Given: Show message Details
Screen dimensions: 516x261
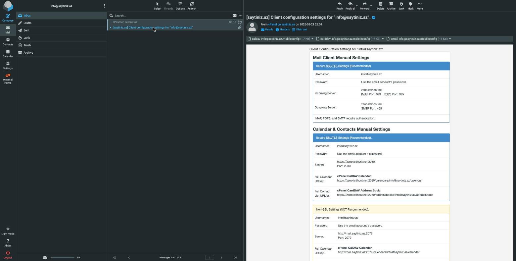Looking at the screenshot, I should (x=267, y=29).
